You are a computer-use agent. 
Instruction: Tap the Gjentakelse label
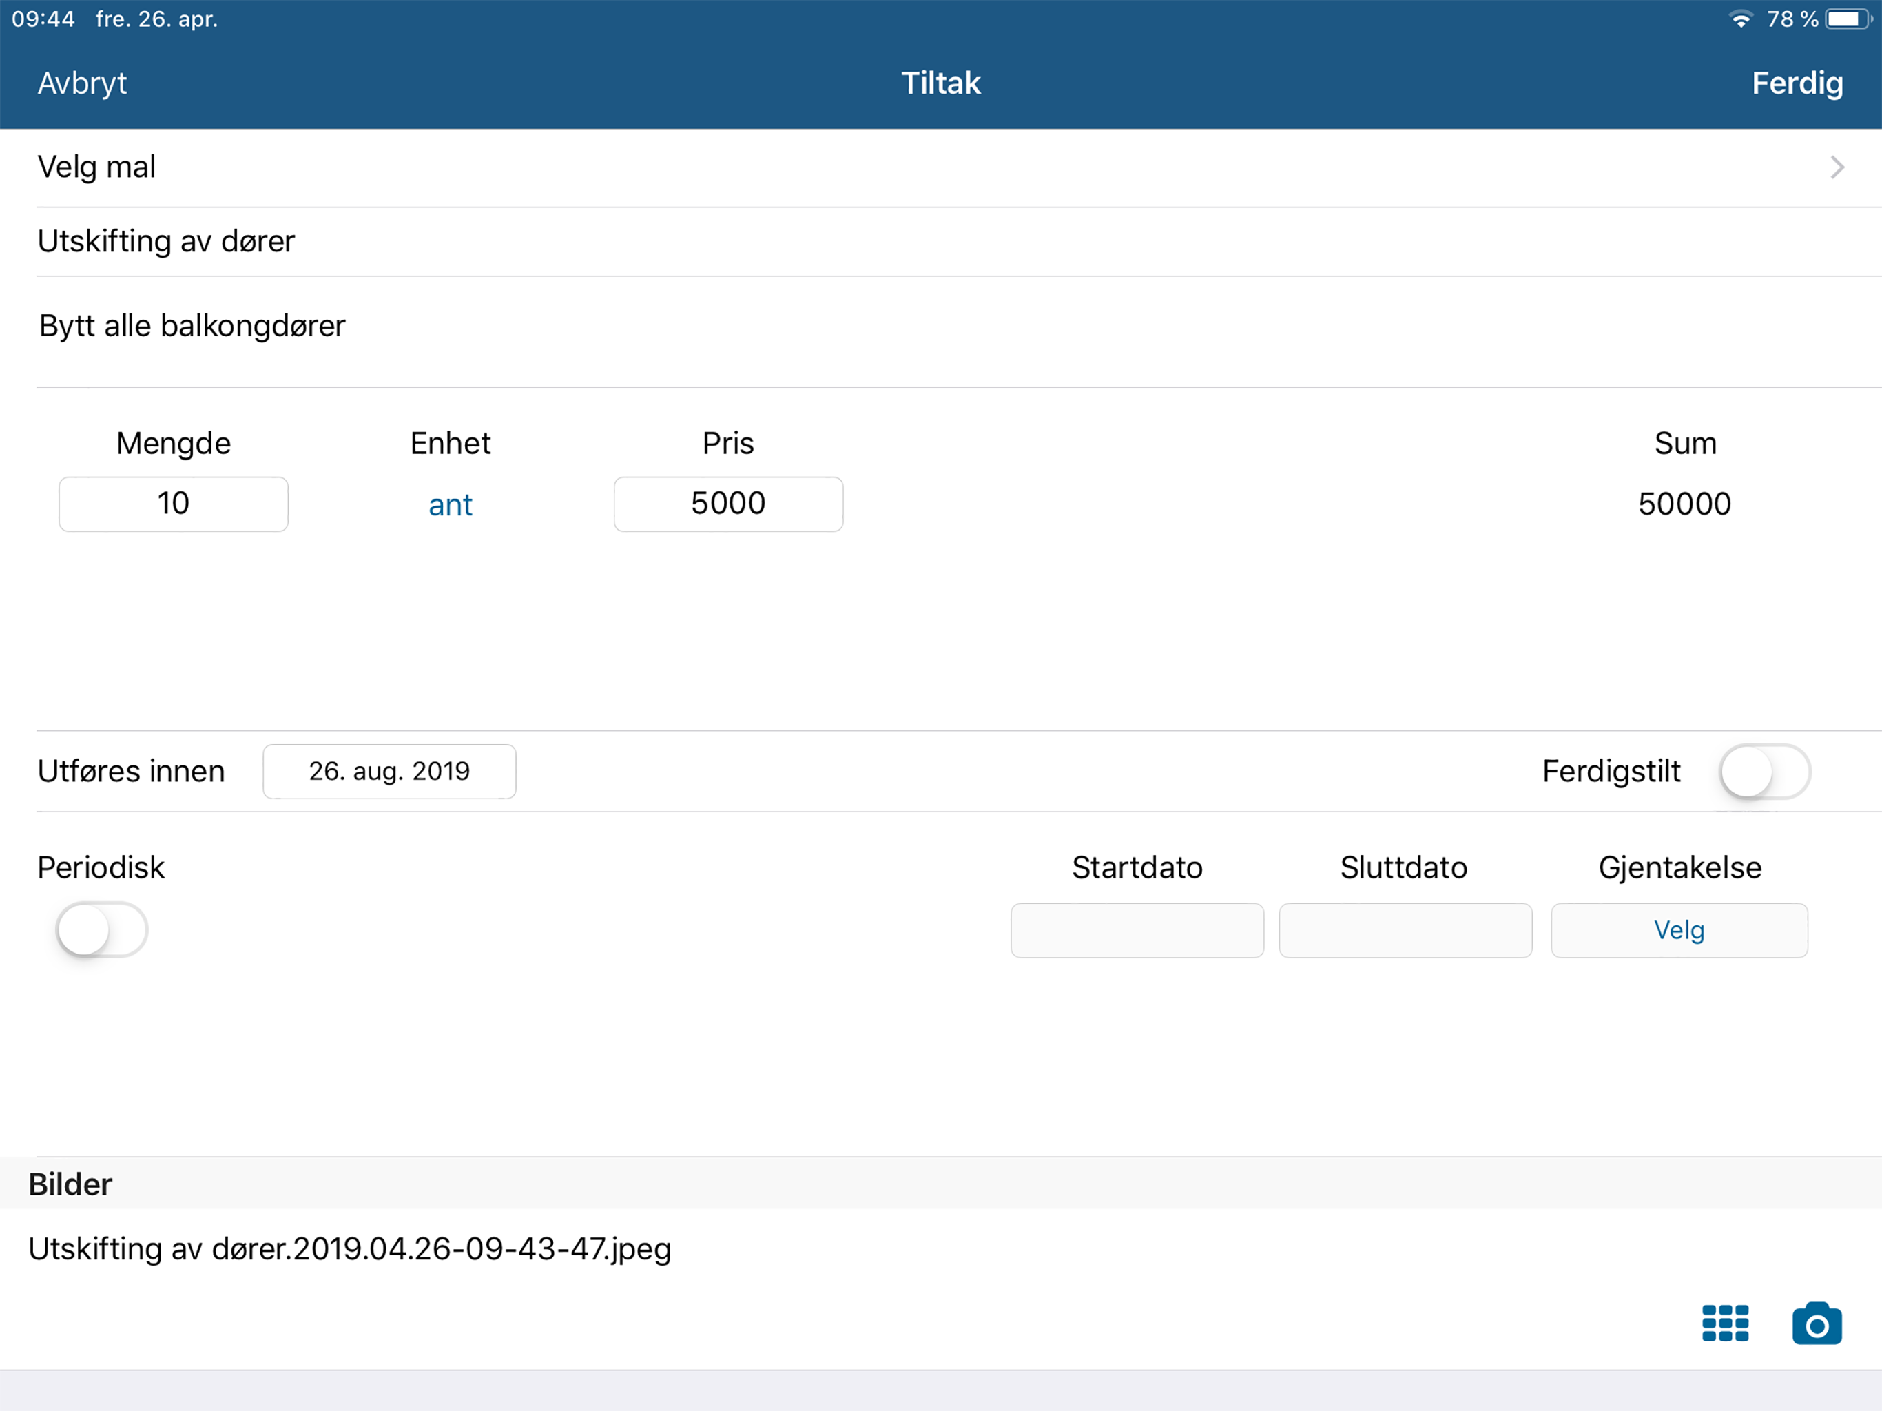coord(1679,868)
